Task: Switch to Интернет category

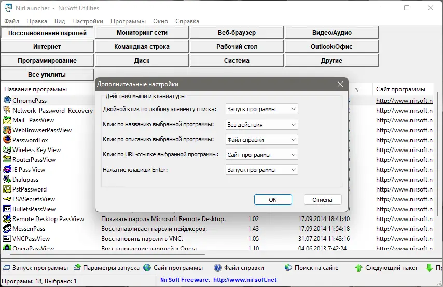Action: point(47,47)
